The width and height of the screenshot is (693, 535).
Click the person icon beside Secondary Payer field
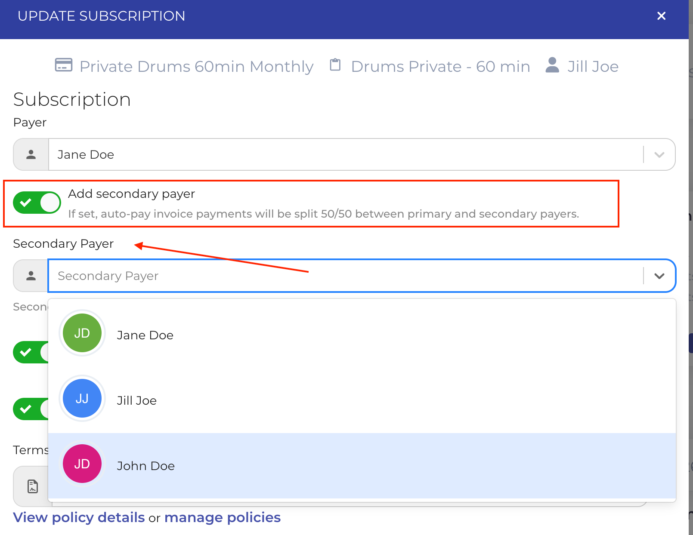(31, 276)
